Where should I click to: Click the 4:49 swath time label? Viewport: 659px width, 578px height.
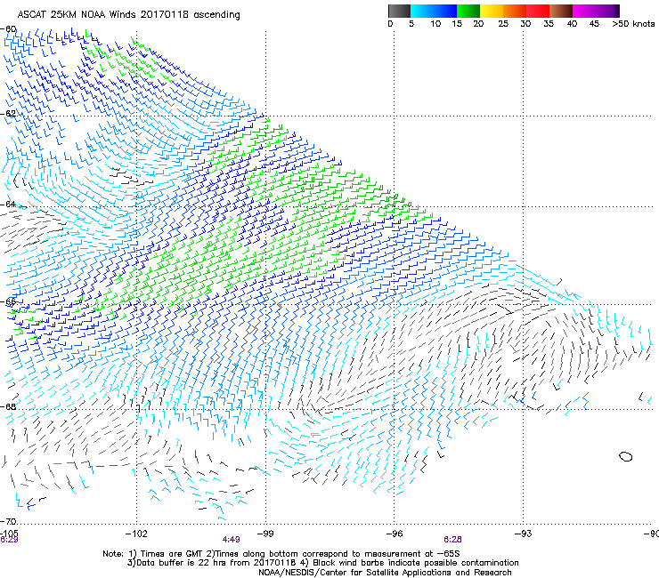tap(232, 540)
